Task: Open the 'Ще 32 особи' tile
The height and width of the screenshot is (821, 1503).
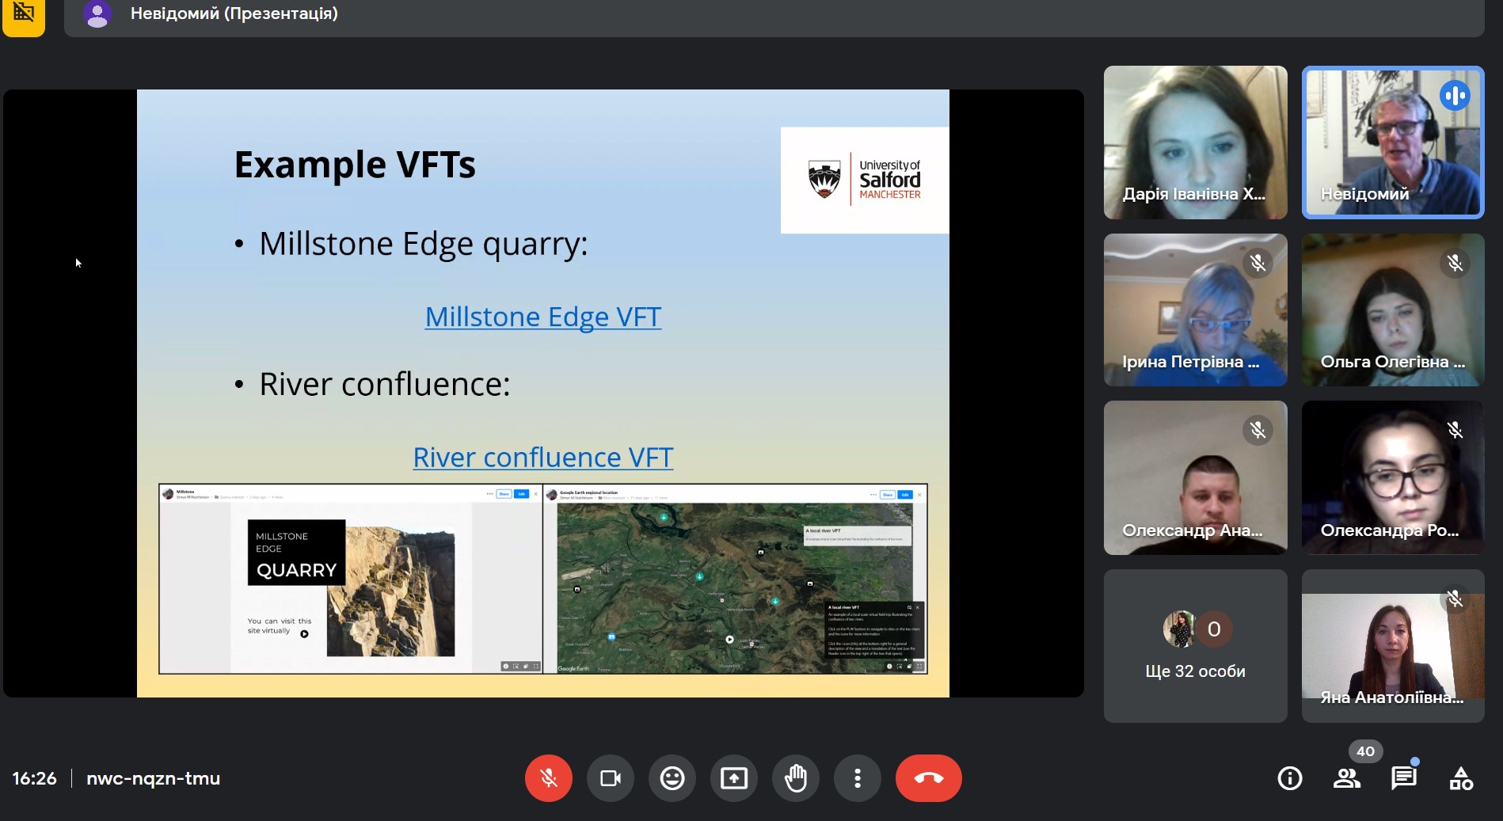Action: (x=1195, y=645)
